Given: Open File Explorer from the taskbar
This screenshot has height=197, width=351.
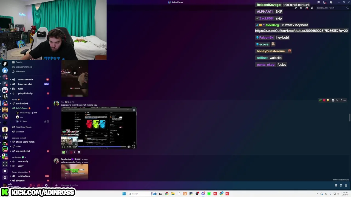Looking at the screenshot, I should pyautogui.click(x=173, y=194).
